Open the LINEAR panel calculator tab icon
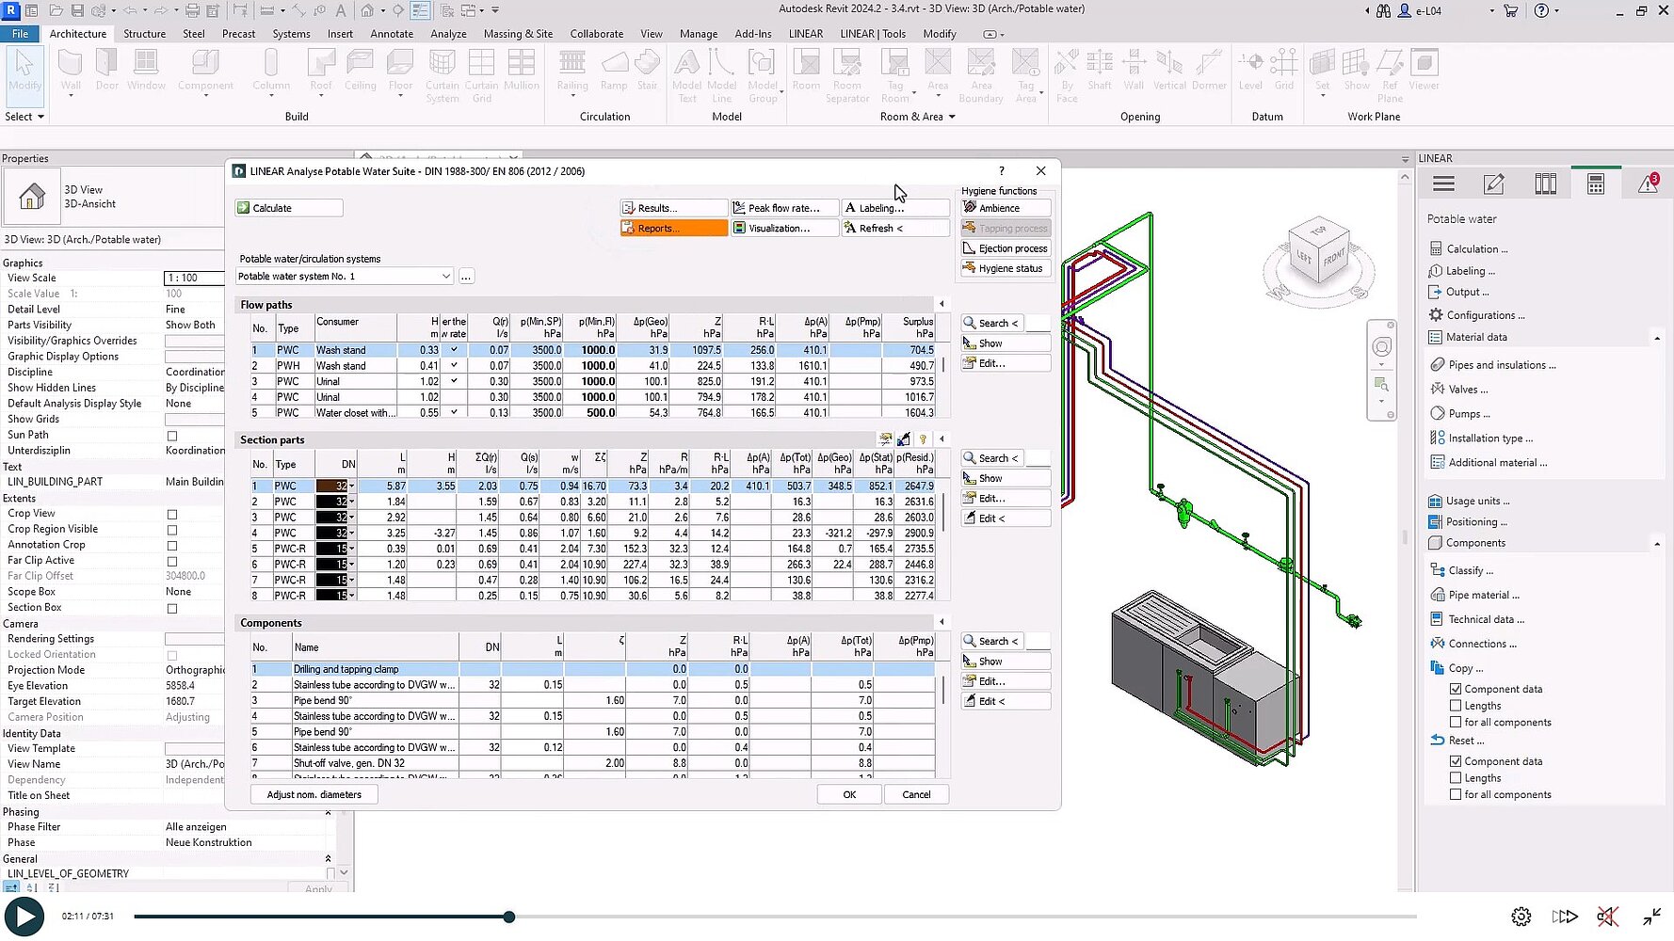 [1595, 184]
